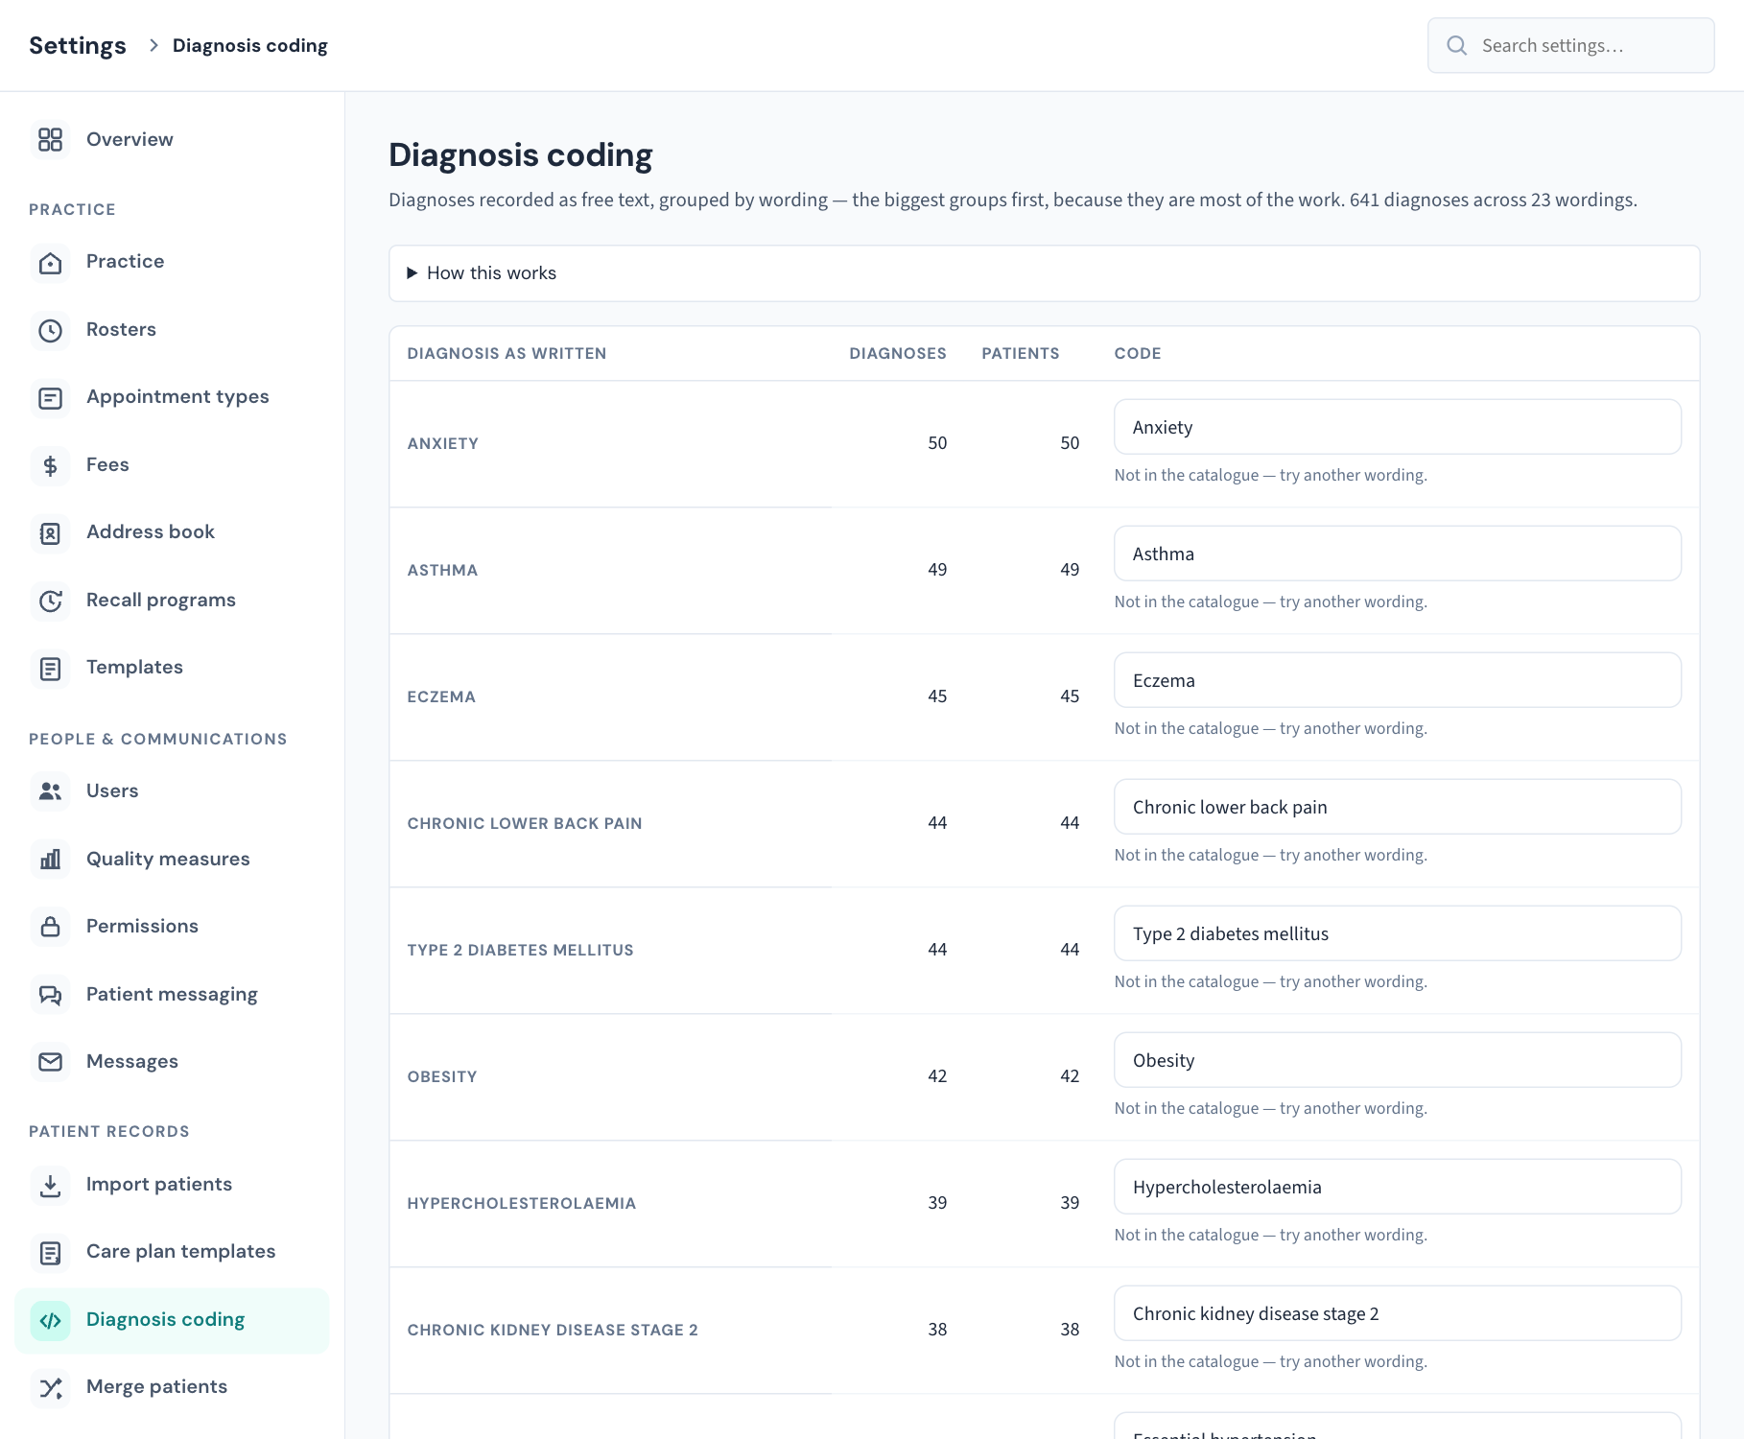This screenshot has height=1439, width=1744.
Task: Go to Settings in the breadcrumb
Action: click(x=78, y=45)
